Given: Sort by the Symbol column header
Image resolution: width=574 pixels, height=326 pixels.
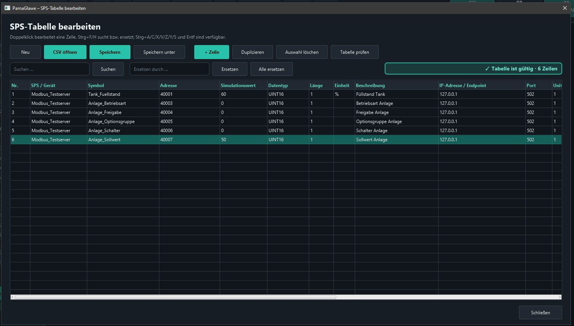Looking at the screenshot, I should coord(123,86).
